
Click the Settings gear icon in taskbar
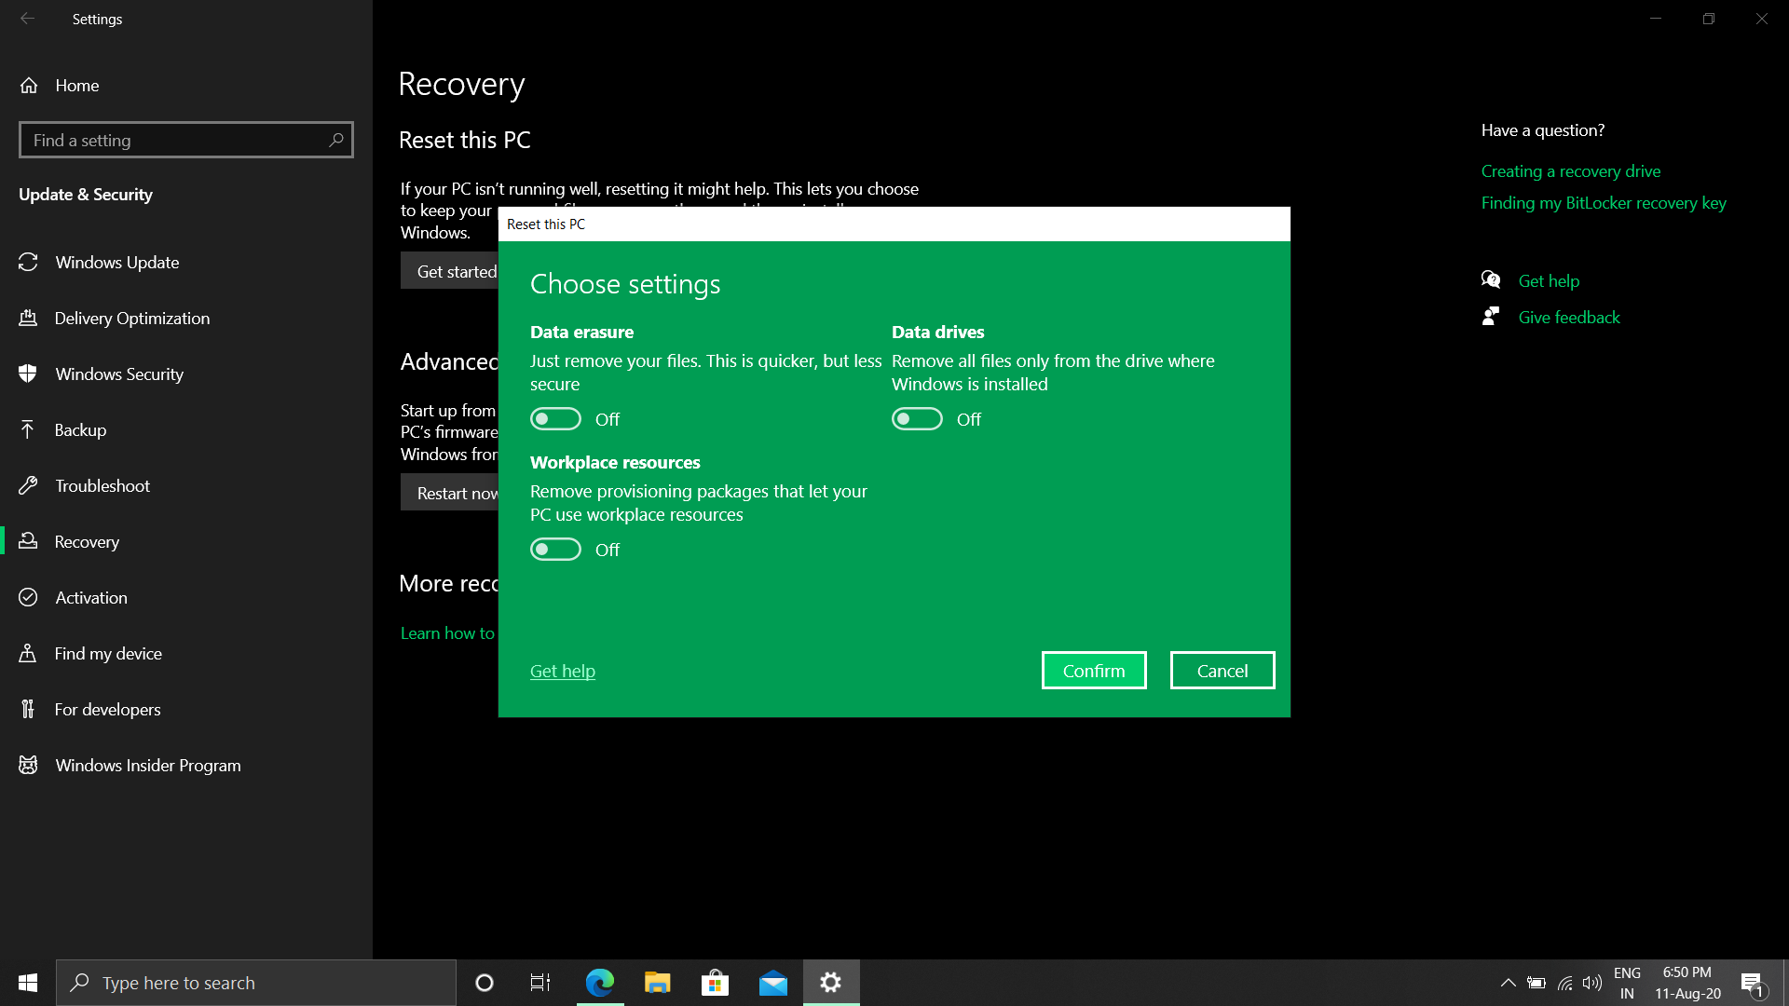tap(832, 982)
